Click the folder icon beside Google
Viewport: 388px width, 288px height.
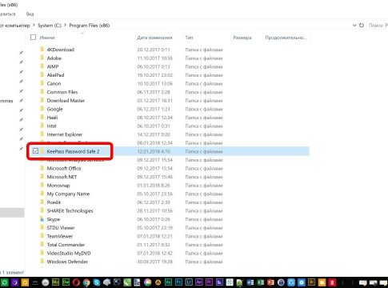pyautogui.click(x=42, y=109)
